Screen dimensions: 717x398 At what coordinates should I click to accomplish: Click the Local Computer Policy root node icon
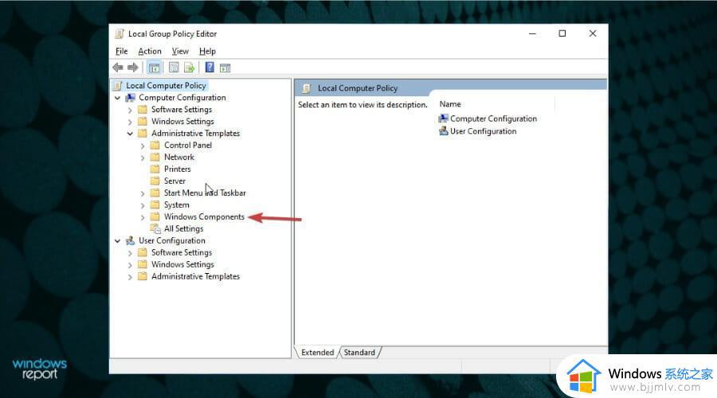118,85
